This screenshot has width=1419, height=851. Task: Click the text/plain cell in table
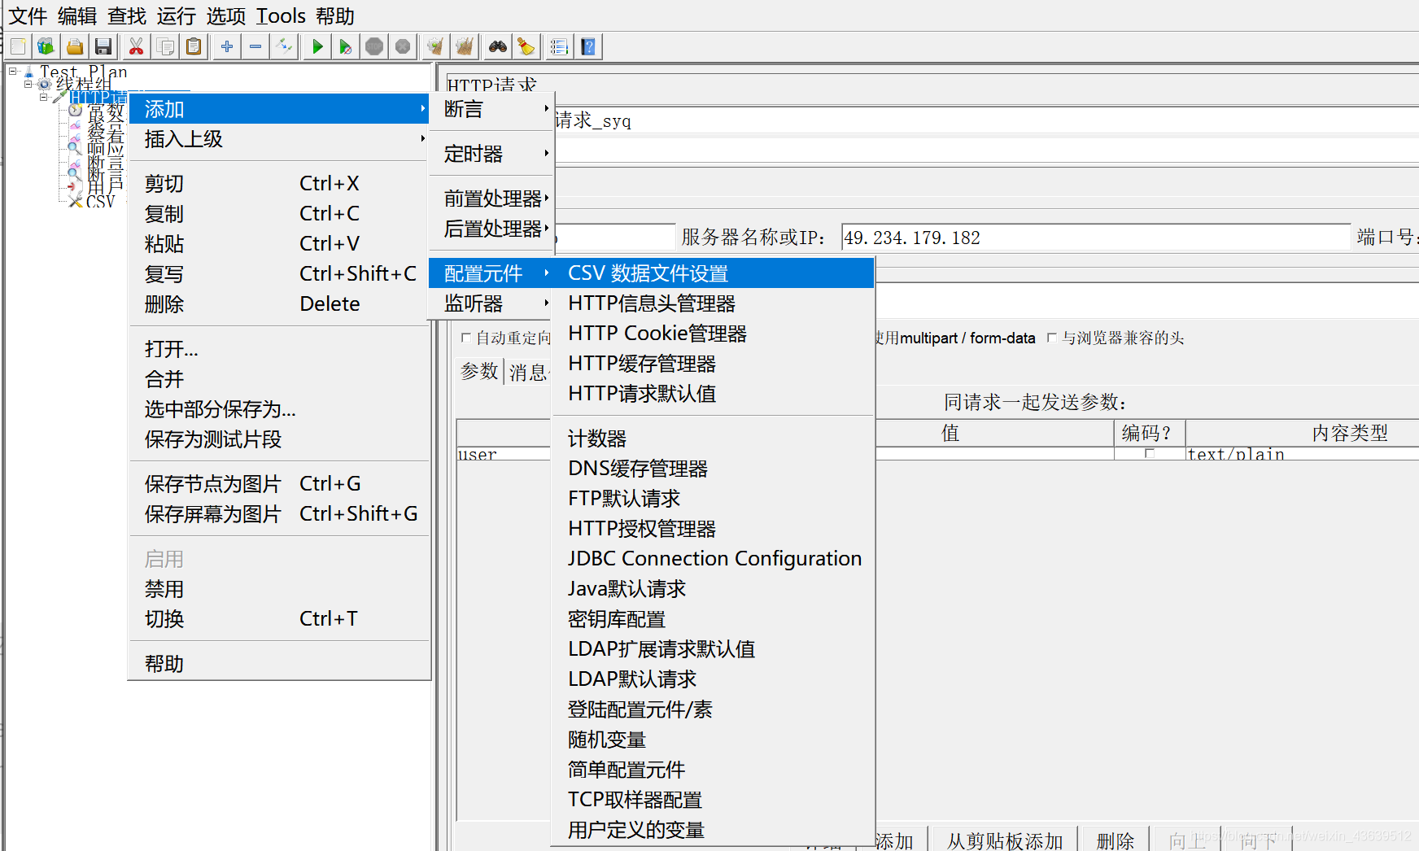point(1302,454)
